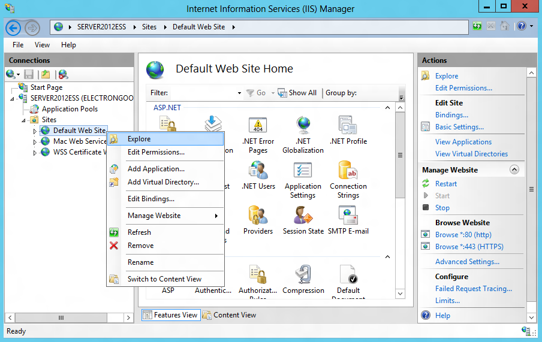Image resolution: width=542 pixels, height=342 pixels.
Task: Choose Remove in the context menu
Action: tap(165, 246)
